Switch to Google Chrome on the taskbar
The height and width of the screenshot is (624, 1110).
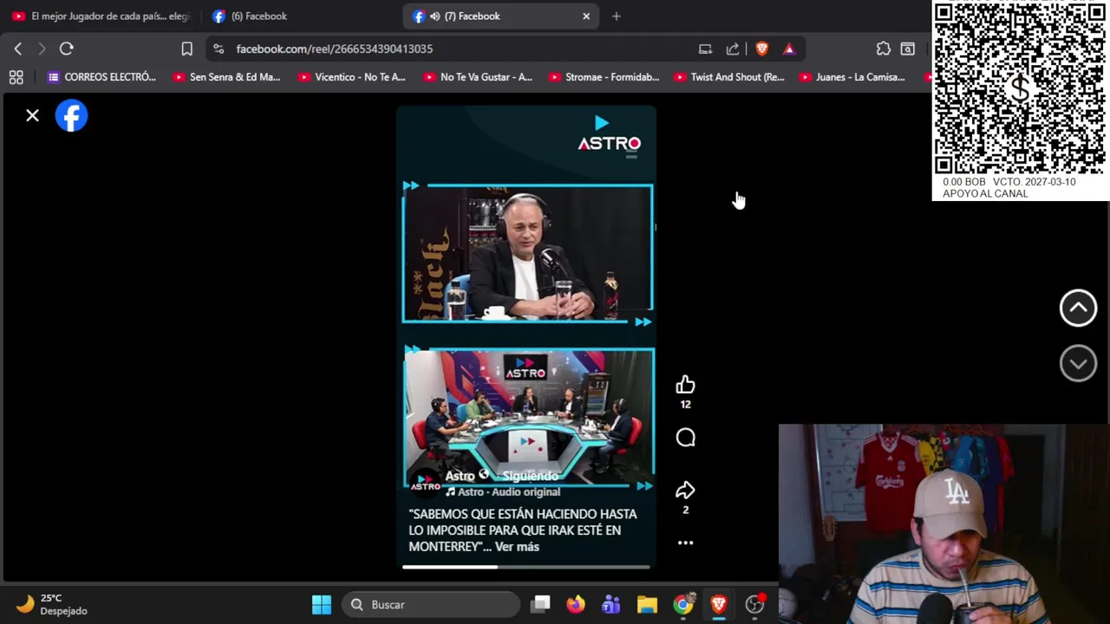pyautogui.click(x=683, y=604)
